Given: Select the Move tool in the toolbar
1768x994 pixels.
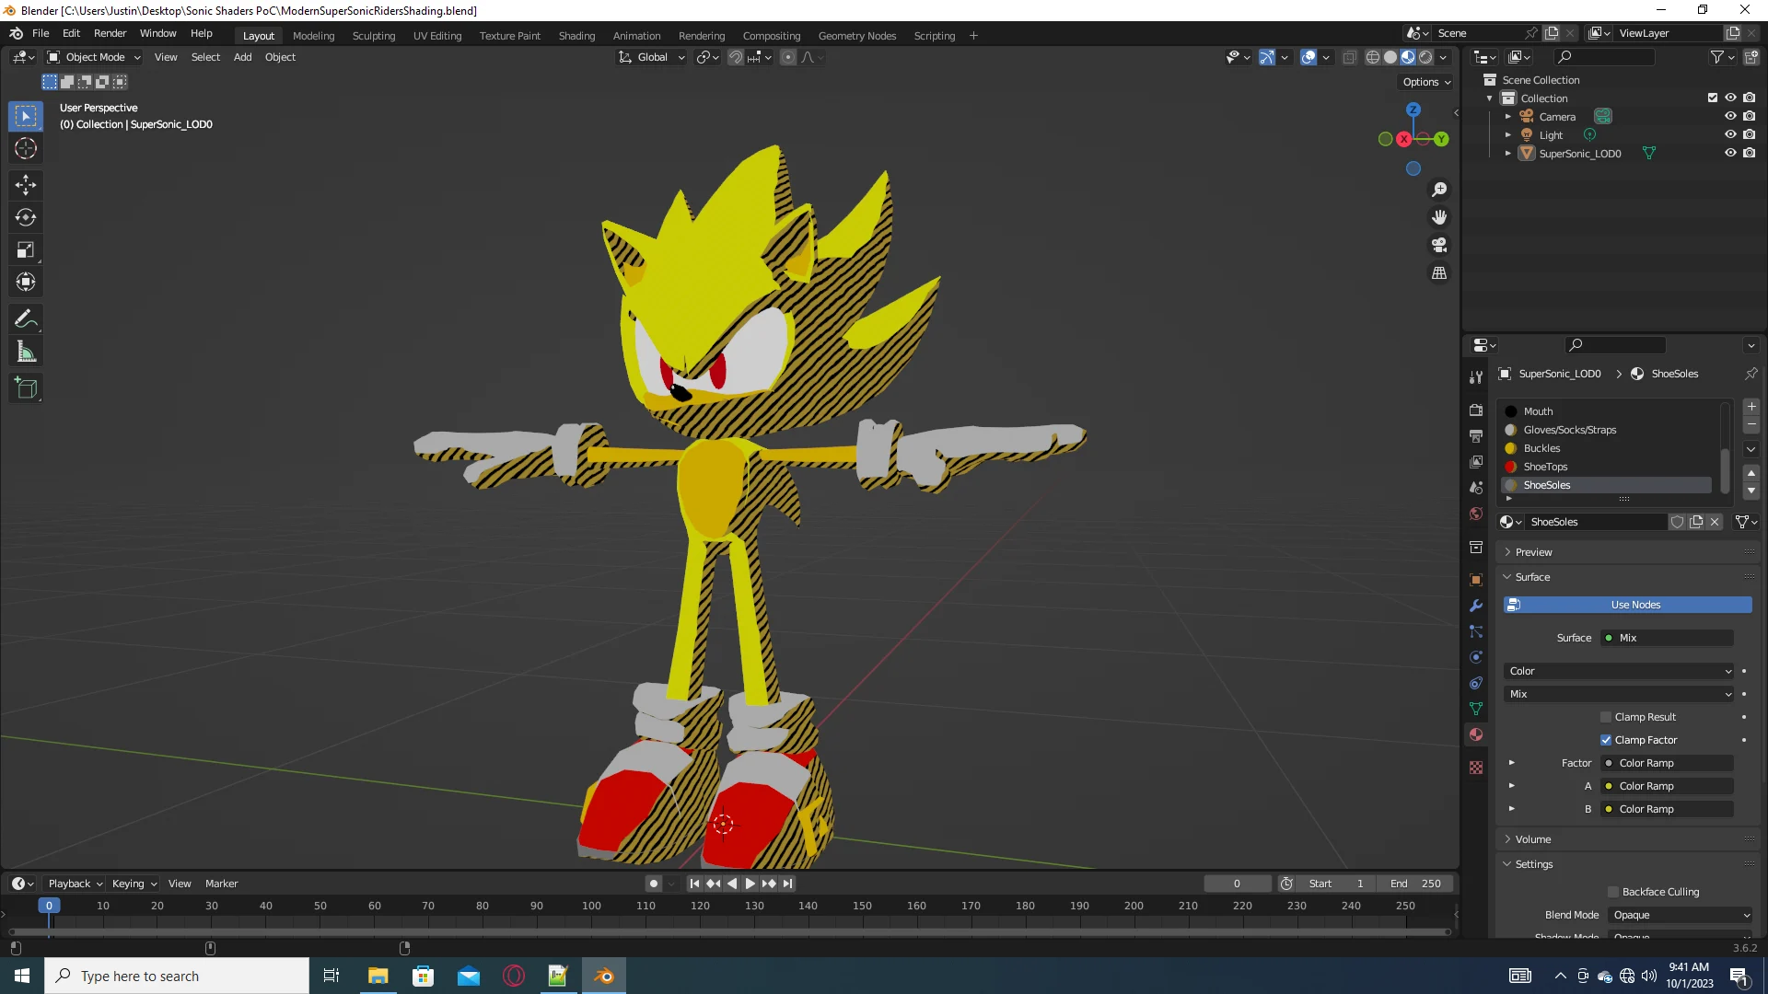Looking at the screenshot, I should point(25,184).
